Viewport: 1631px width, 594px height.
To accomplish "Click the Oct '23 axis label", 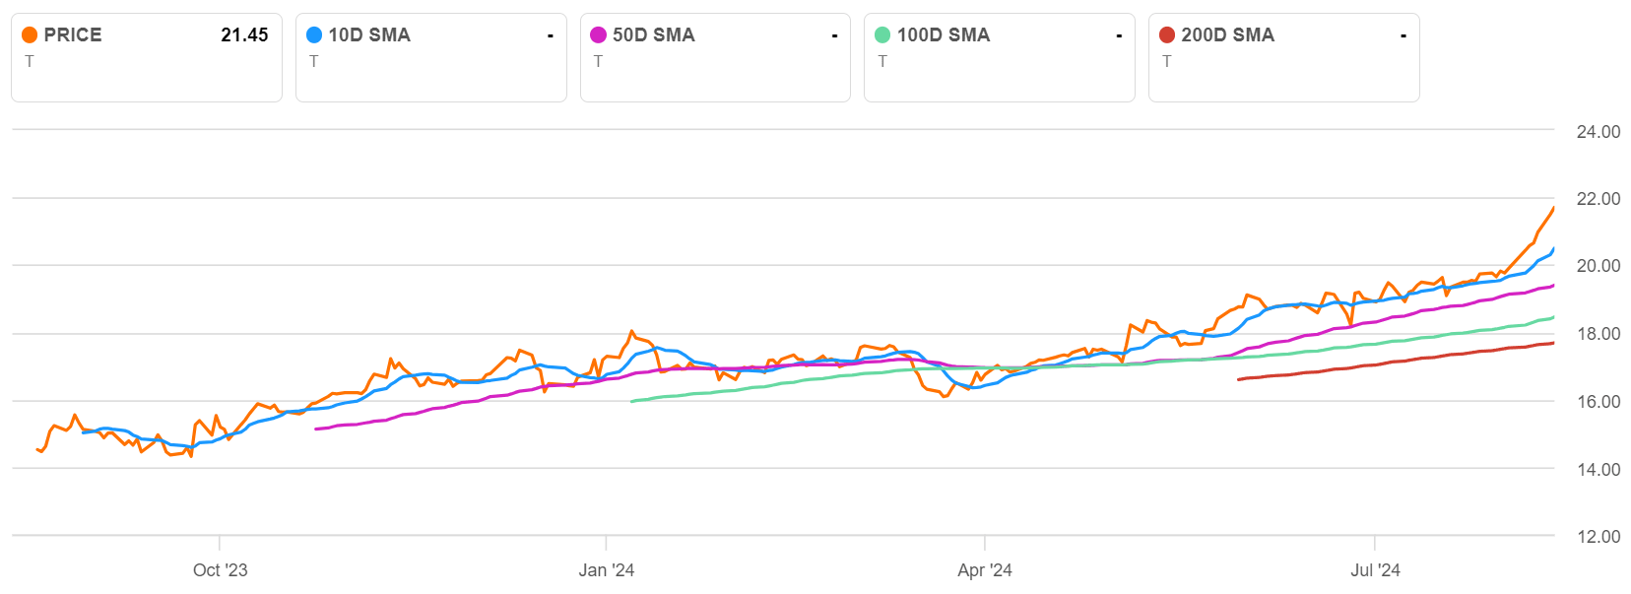I will pyautogui.click(x=220, y=570).
